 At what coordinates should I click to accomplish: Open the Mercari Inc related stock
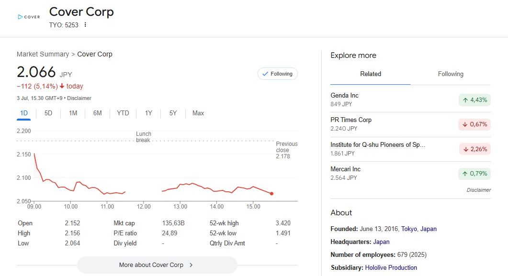coord(410,174)
